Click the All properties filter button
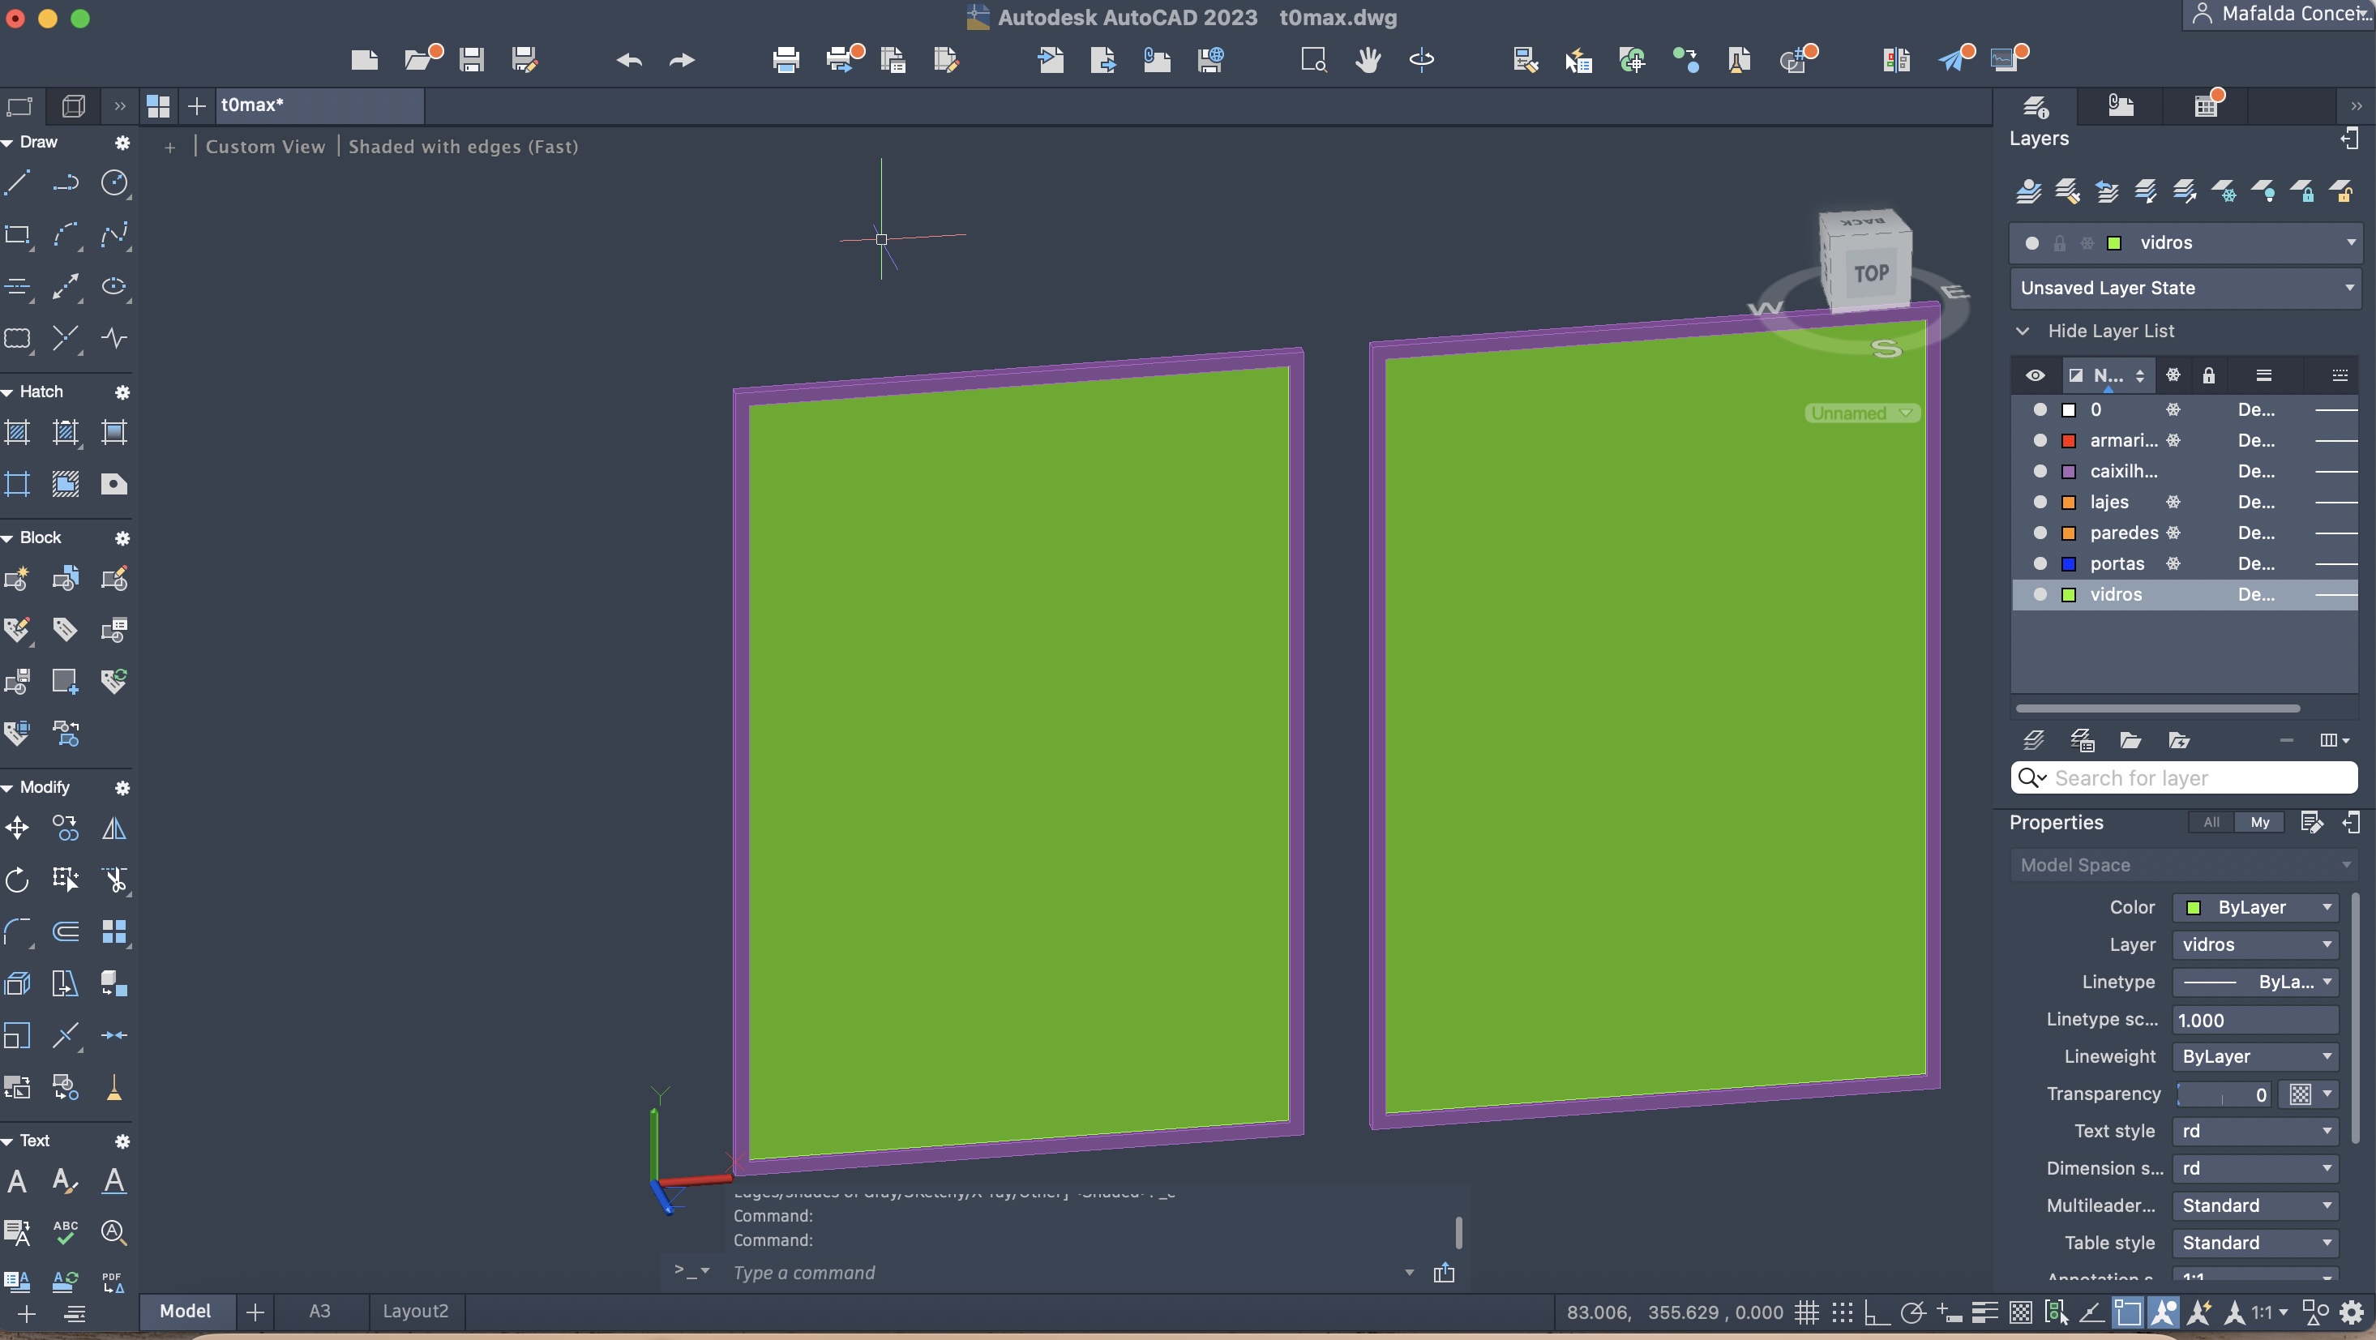 (x=2211, y=823)
